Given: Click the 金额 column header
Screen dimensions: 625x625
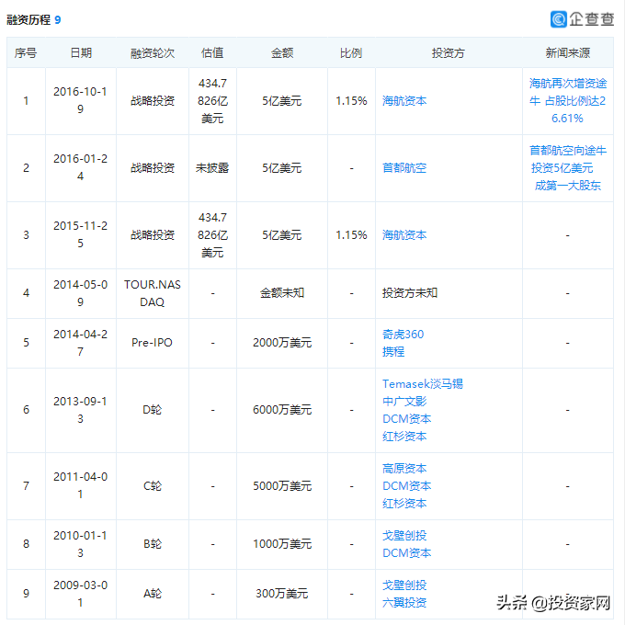Looking at the screenshot, I should pos(282,53).
